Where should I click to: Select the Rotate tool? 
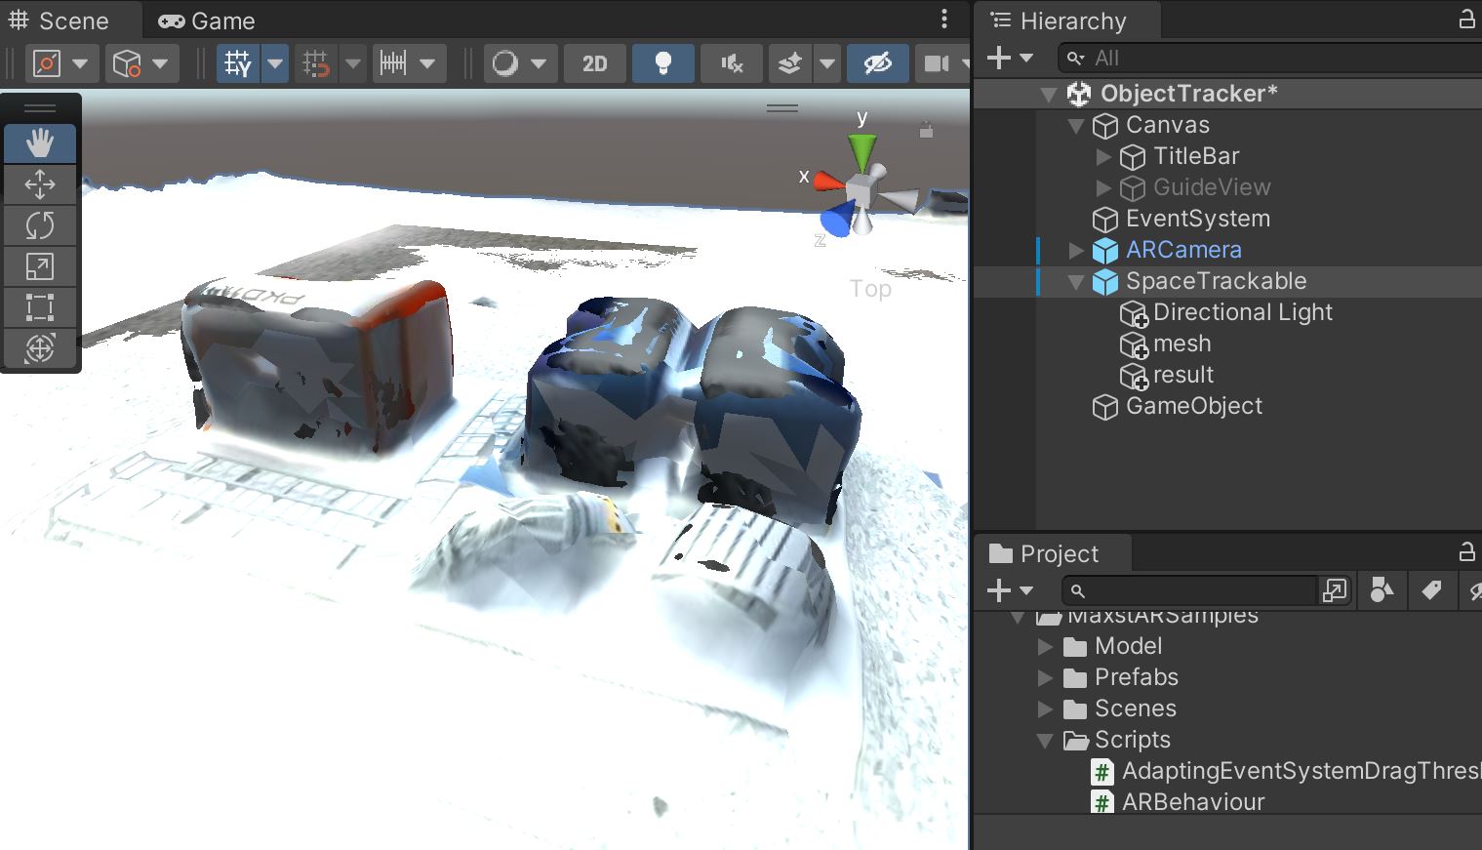pyautogui.click(x=40, y=225)
